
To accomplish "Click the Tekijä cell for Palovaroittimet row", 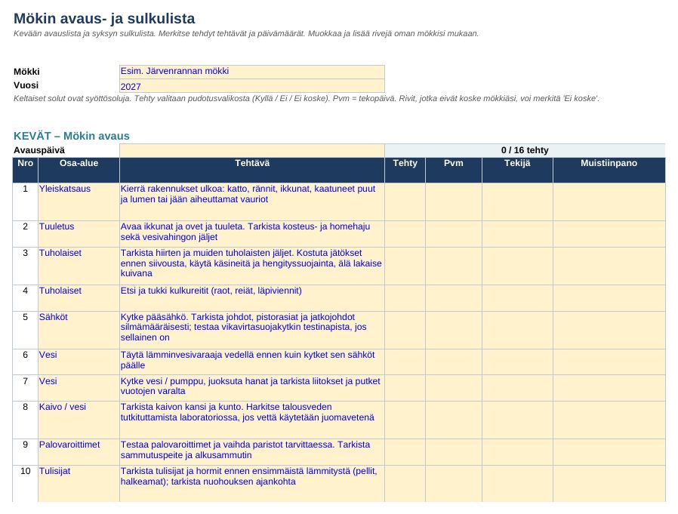I will (517, 452).
